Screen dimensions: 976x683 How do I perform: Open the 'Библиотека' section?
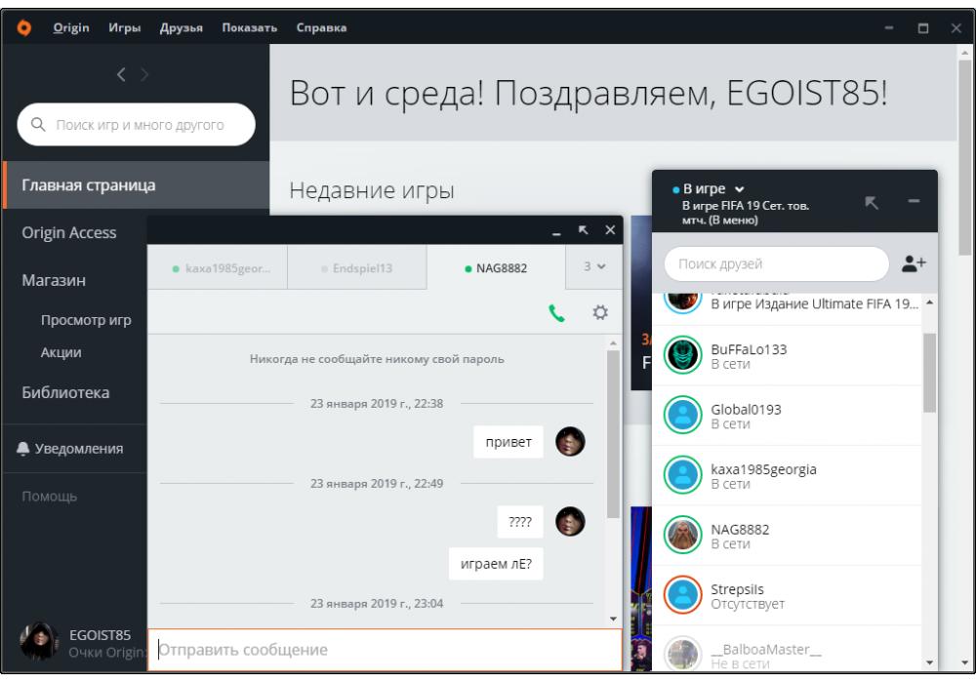tap(65, 393)
